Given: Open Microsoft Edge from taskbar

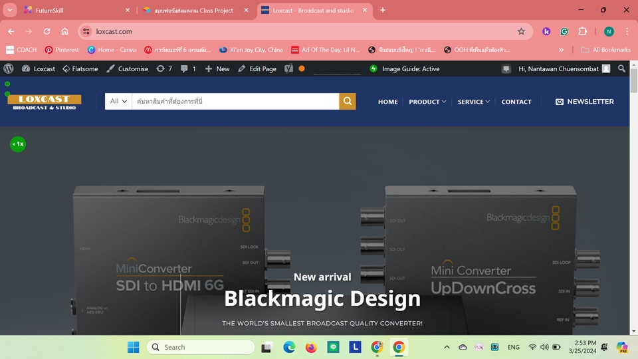Looking at the screenshot, I should [289, 347].
